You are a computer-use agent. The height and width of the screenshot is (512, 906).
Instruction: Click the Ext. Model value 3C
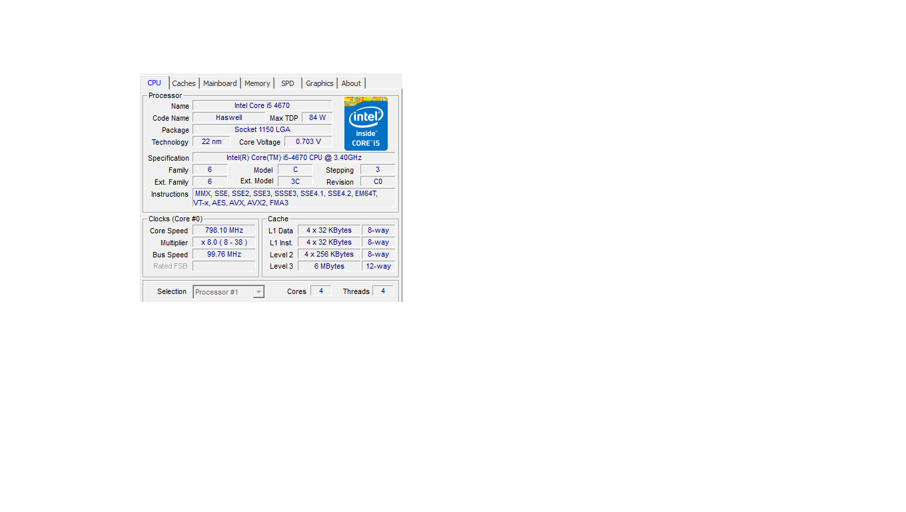point(295,181)
